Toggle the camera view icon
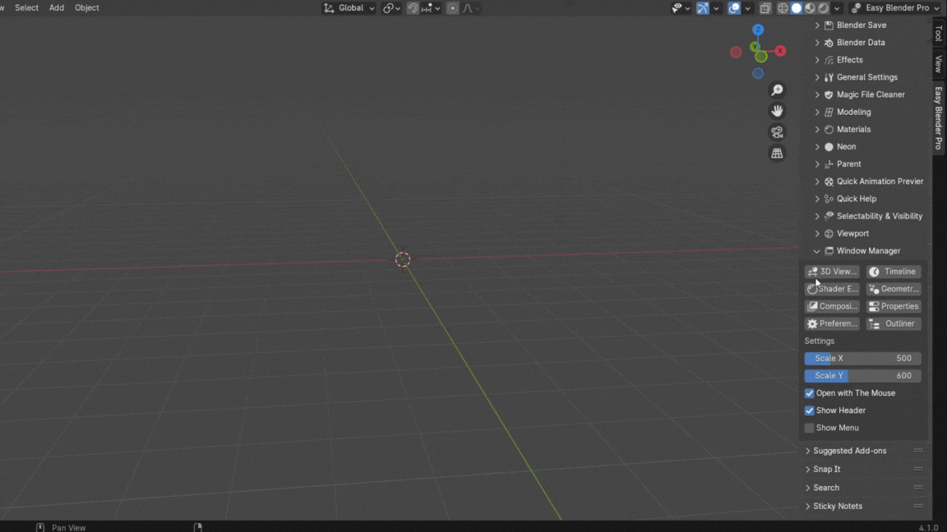Viewport: 947px width, 532px height. tap(777, 132)
